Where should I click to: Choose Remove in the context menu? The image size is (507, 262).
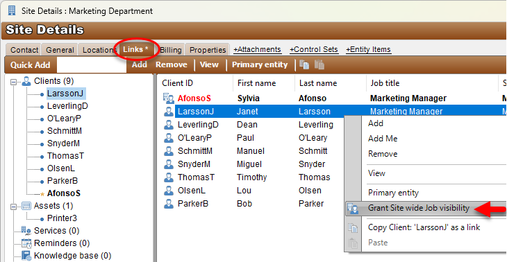click(383, 154)
